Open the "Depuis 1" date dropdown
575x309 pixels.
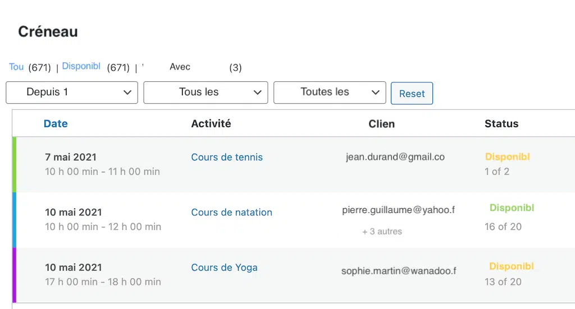coord(72,93)
